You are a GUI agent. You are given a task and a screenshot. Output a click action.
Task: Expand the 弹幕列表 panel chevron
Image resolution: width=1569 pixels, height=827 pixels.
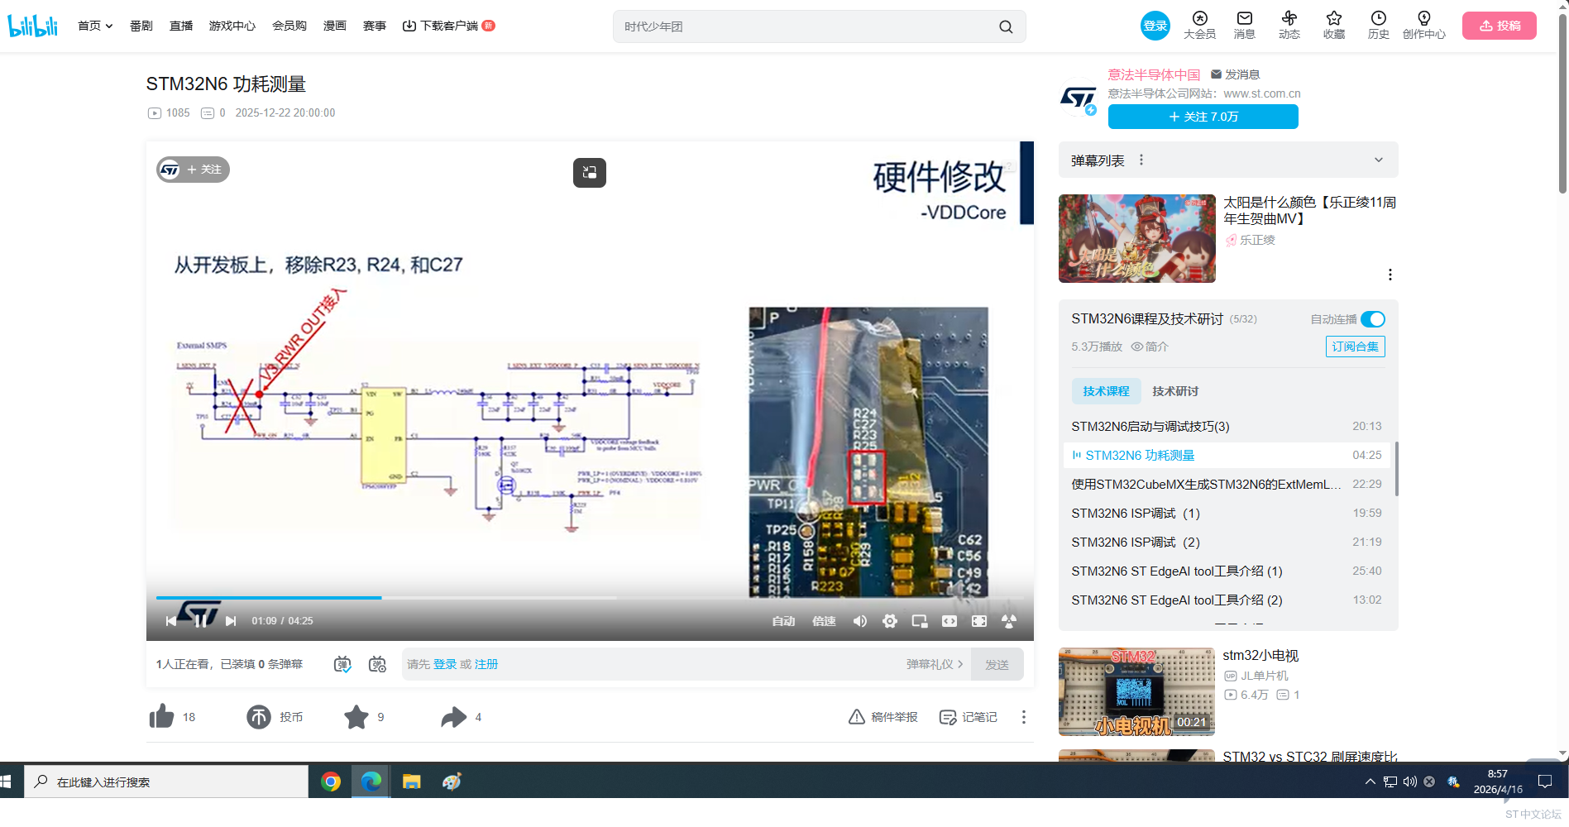[x=1379, y=160]
